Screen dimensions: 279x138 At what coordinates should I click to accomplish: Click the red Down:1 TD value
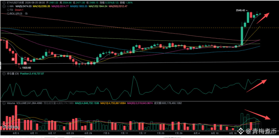coord(19,10)
